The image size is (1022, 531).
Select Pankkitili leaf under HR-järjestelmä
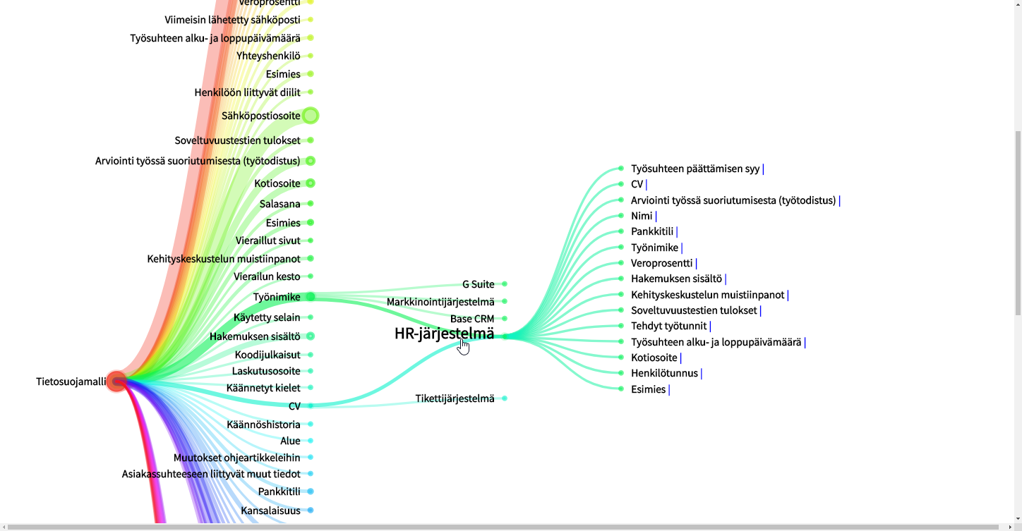[x=652, y=231]
